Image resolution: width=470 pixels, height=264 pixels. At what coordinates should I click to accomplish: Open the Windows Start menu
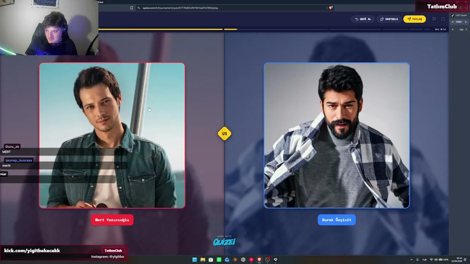coord(195,260)
